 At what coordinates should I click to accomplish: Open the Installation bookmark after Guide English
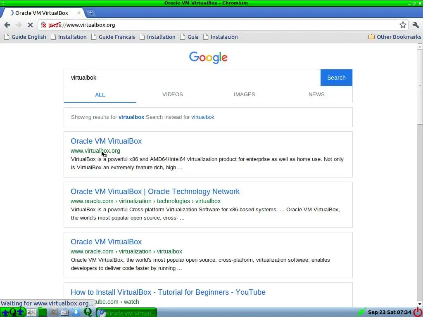click(69, 37)
